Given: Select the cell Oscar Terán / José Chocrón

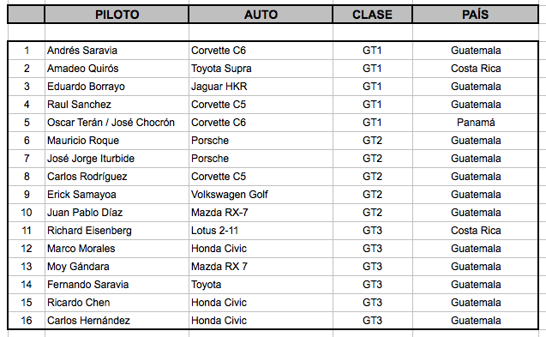Looking at the screenshot, I should point(117,123).
